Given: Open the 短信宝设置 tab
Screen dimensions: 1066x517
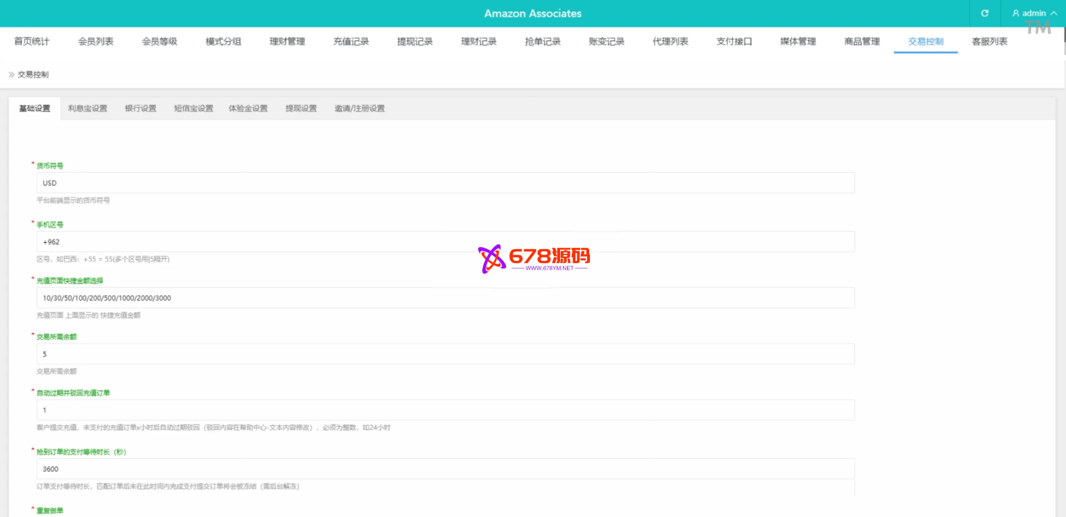Looking at the screenshot, I should click(194, 108).
